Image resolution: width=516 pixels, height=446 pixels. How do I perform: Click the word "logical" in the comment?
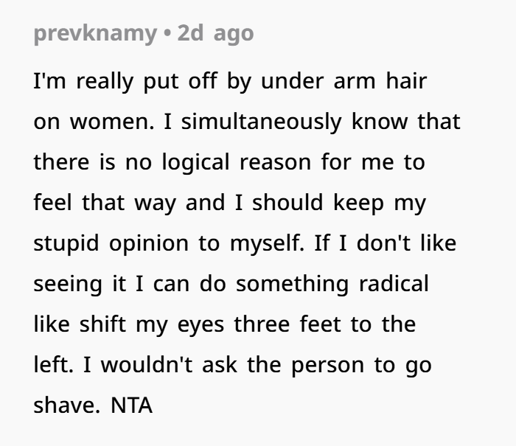point(199,162)
